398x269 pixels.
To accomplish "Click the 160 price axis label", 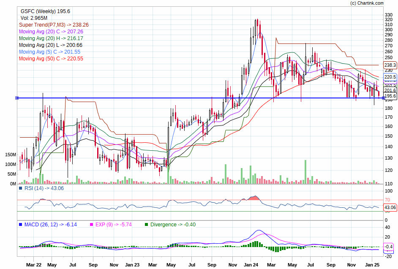I will 389,126.
